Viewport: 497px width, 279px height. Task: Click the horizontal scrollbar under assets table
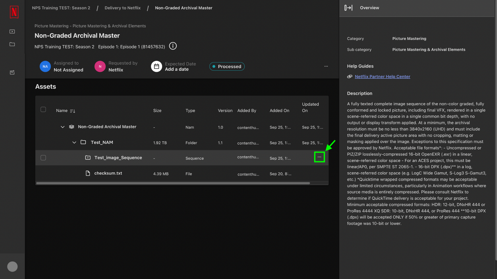click(x=173, y=183)
